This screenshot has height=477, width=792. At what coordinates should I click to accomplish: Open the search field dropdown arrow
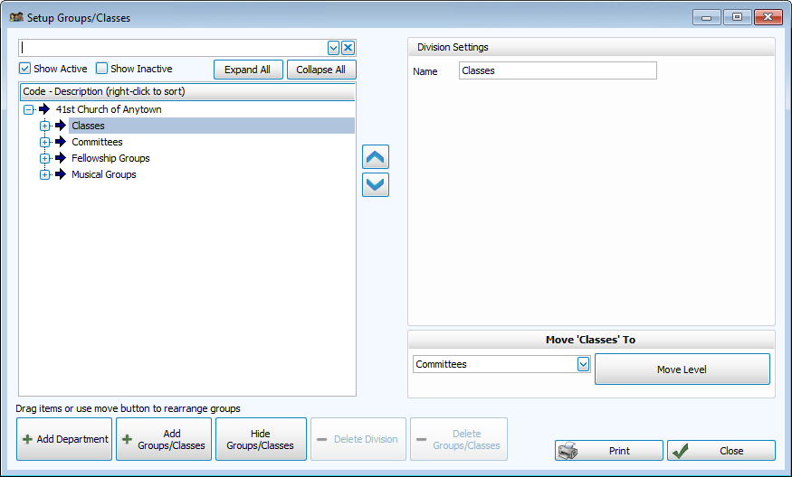[333, 48]
